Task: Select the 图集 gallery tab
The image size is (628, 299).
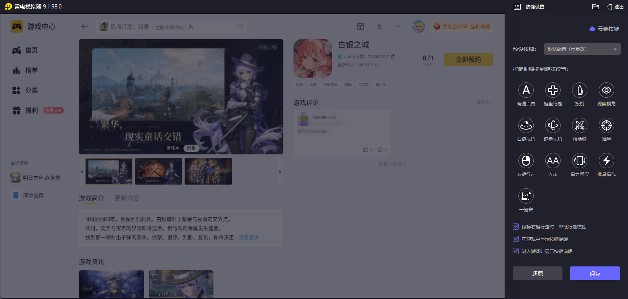Action: (x=191, y=148)
